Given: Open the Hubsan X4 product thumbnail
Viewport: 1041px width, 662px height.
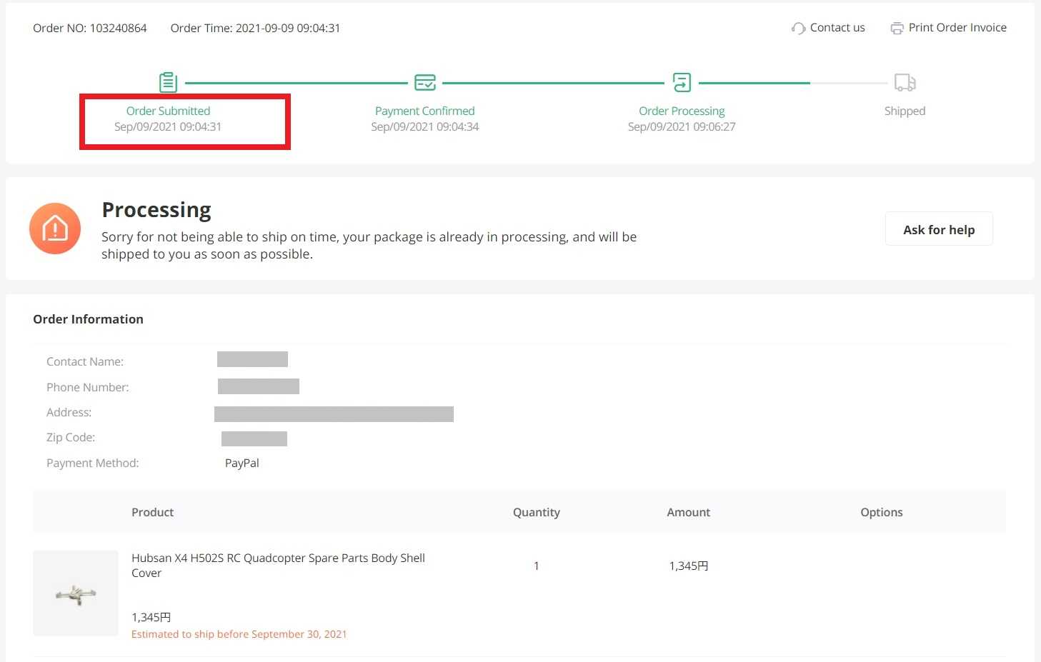Looking at the screenshot, I should coord(76,593).
